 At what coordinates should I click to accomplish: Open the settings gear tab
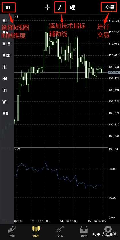coord(108,231)
